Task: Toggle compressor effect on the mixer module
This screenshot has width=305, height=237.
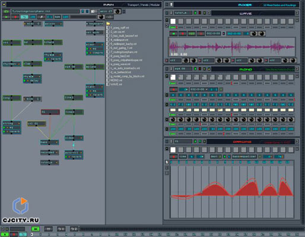Action: (95, 53)
